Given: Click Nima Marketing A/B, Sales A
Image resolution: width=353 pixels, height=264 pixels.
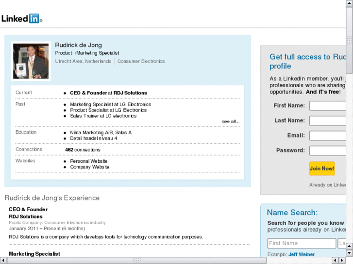Looking at the screenshot, I should (x=101, y=133).
